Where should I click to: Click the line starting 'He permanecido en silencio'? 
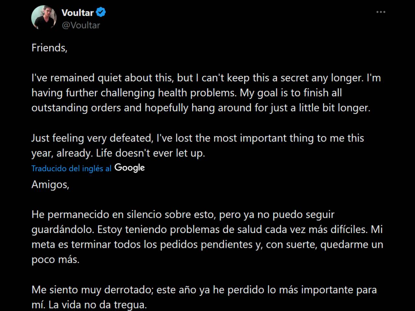183,214
